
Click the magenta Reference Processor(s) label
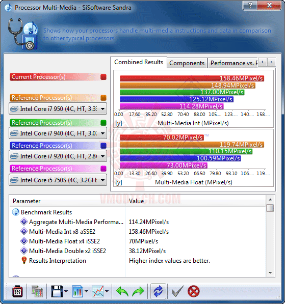[42, 169]
